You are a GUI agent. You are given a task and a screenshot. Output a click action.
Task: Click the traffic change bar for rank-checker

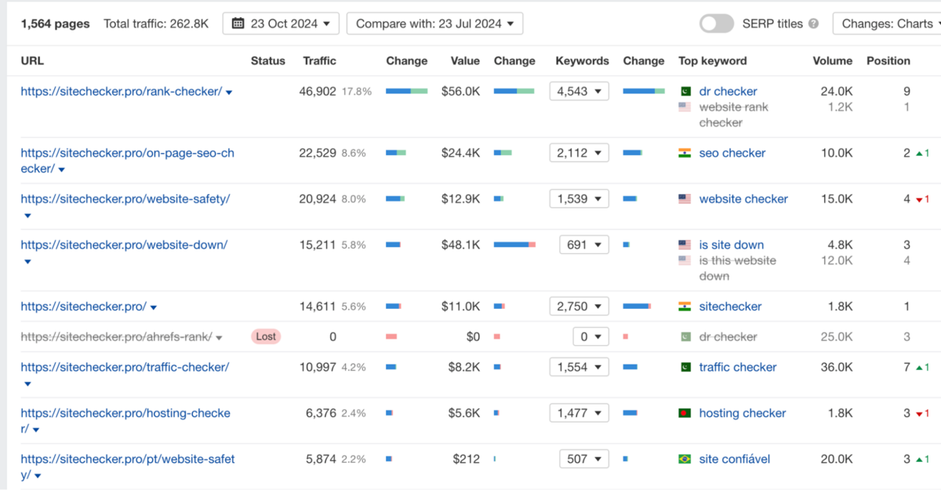tap(406, 92)
